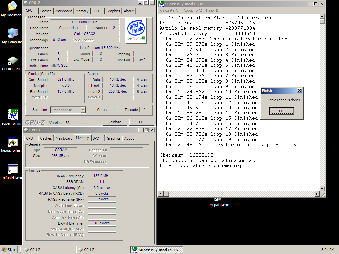This screenshot has width=339, height=254.
Task: Open Calculate(C) menu in Super PI
Action: 170,10
